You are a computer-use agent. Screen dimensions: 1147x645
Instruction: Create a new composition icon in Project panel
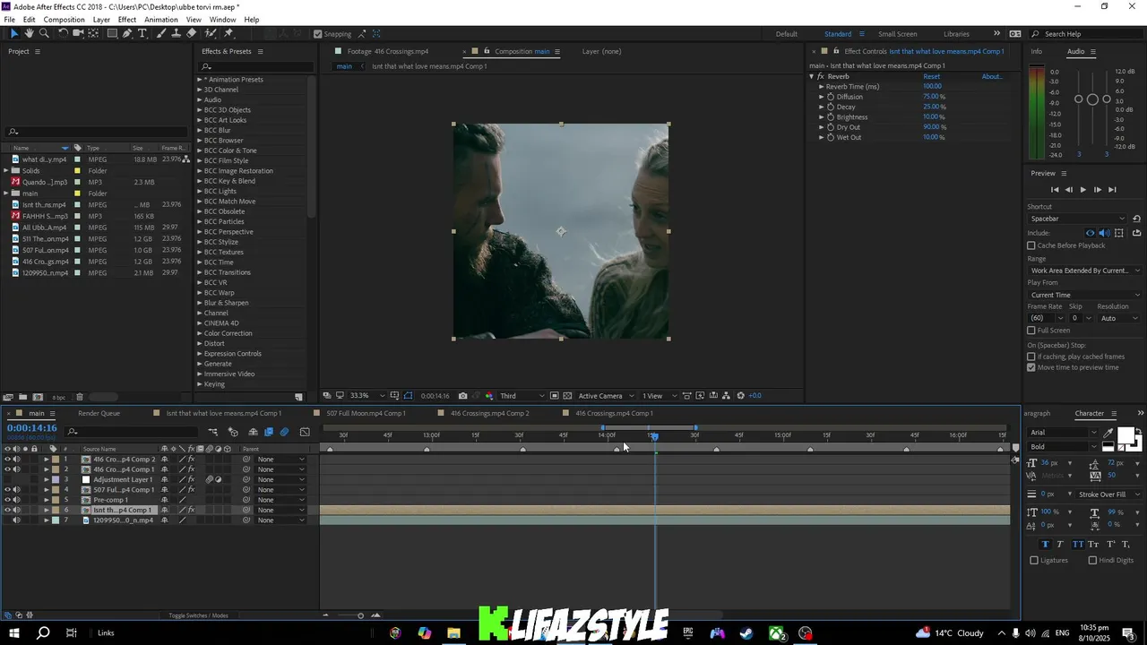(38, 397)
